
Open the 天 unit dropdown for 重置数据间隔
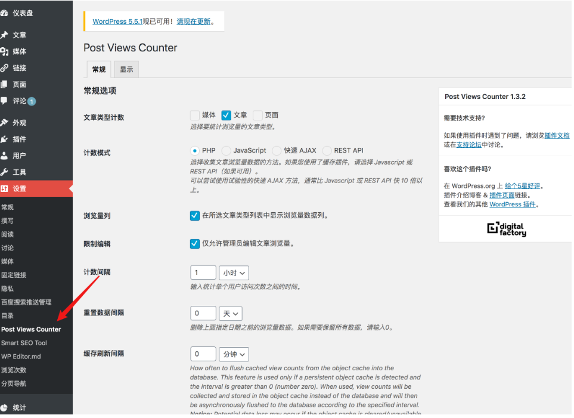tap(231, 314)
